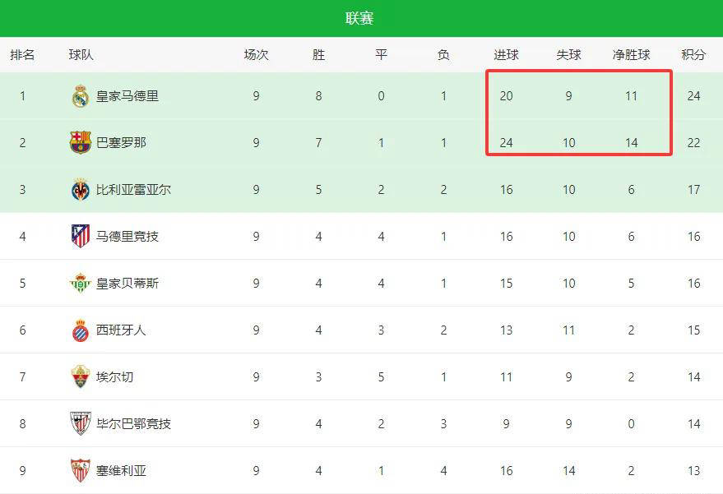Click the Barcelona club crest
The image size is (723, 494).
coord(80,143)
